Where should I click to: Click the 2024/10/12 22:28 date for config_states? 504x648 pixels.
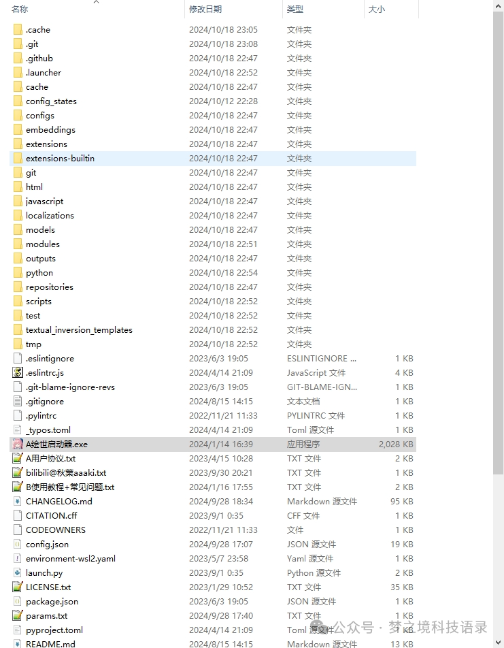[x=224, y=101]
